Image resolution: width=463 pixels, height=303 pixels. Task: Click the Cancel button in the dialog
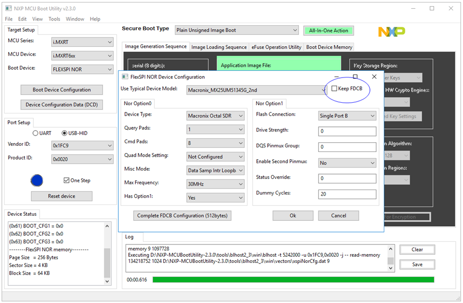pyautogui.click(x=339, y=216)
